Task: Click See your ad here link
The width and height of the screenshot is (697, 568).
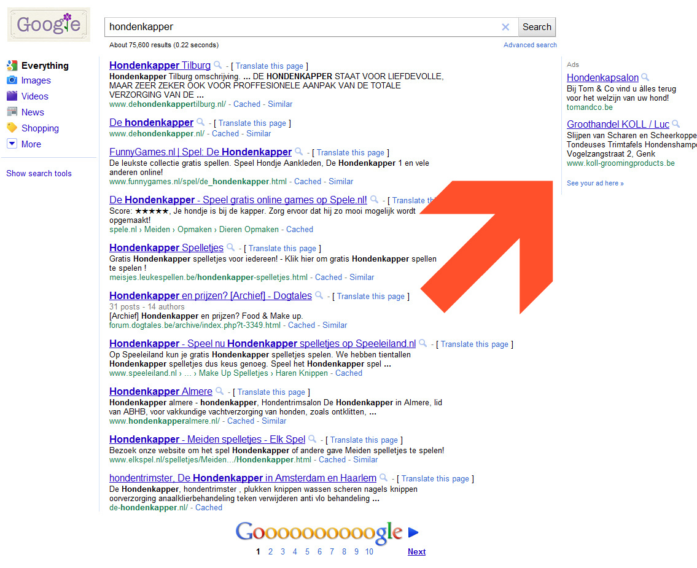Action: [595, 183]
